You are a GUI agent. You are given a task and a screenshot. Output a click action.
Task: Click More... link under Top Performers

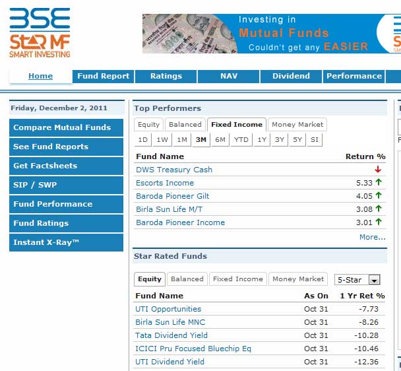(373, 237)
